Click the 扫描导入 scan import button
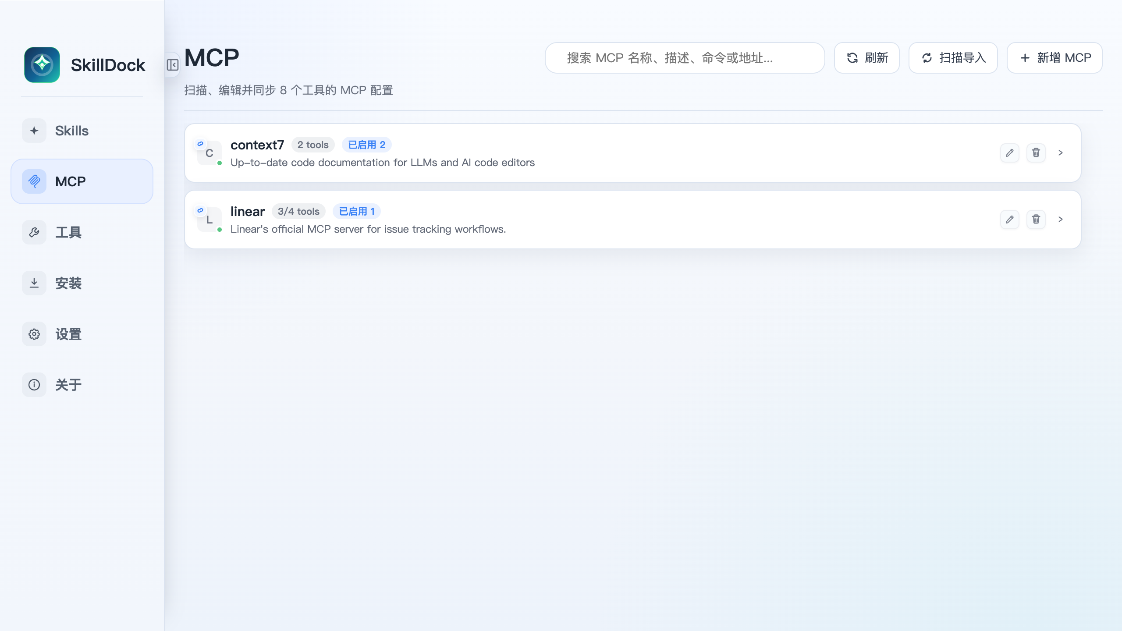Image resolution: width=1122 pixels, height=631 pixels. 953,58
